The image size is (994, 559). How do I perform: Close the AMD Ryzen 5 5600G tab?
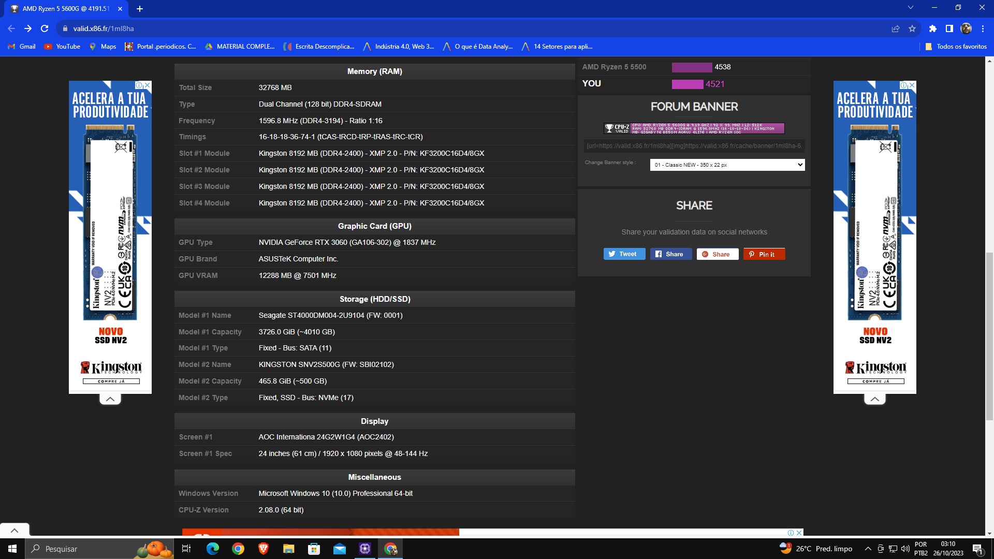[120, 9]
